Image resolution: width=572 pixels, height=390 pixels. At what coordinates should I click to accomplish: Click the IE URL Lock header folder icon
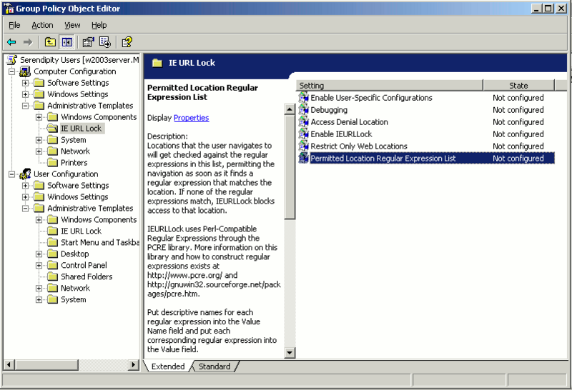157,63
